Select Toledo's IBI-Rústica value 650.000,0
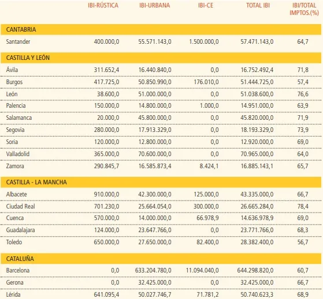 106,242
